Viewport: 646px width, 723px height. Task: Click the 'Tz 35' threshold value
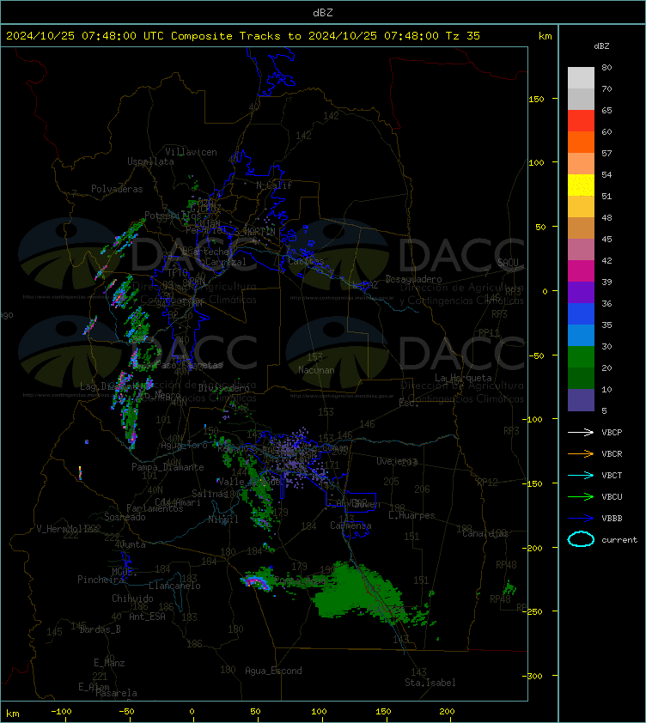[463, 36]
